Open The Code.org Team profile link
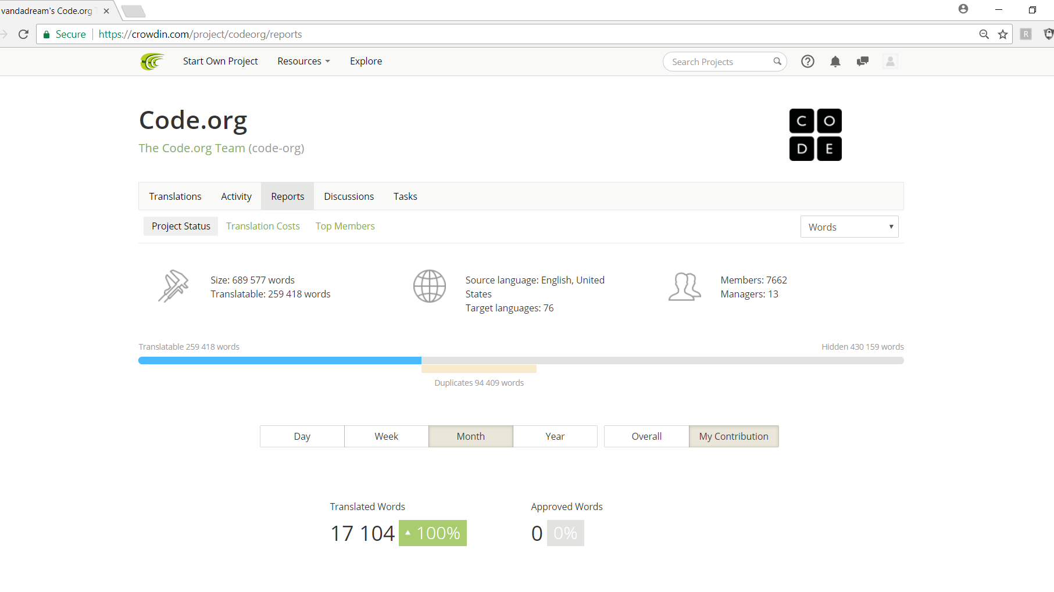The image size is (1054, 592). tap(192, 148)
